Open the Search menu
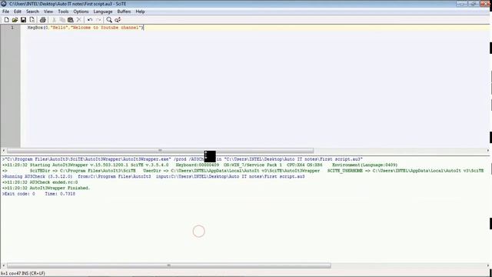 (32, 12)
